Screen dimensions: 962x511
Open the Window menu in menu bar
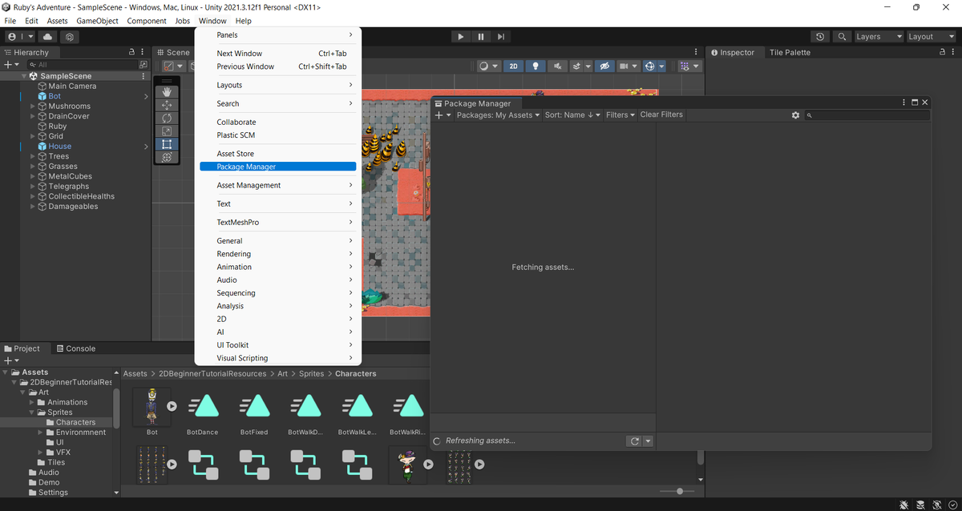[x=212, y=21]
